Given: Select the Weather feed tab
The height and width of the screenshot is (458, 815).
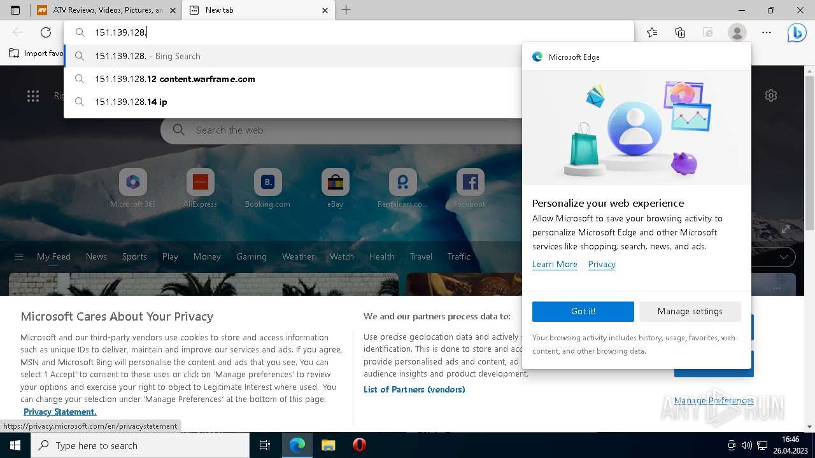Looking at the screenshot, I should pos(298,256).
